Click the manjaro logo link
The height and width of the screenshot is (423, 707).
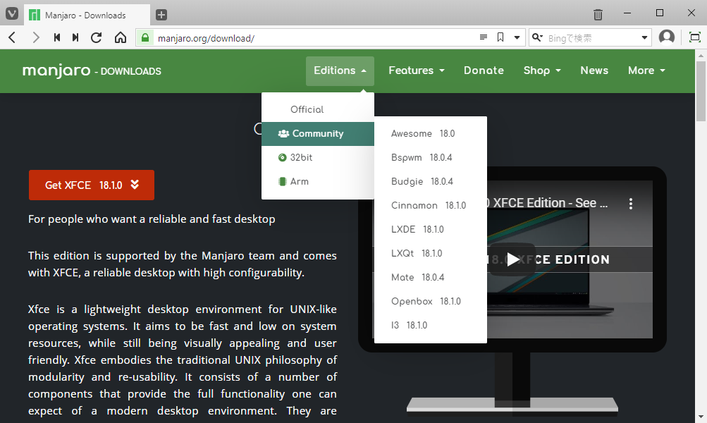[56, 70]
